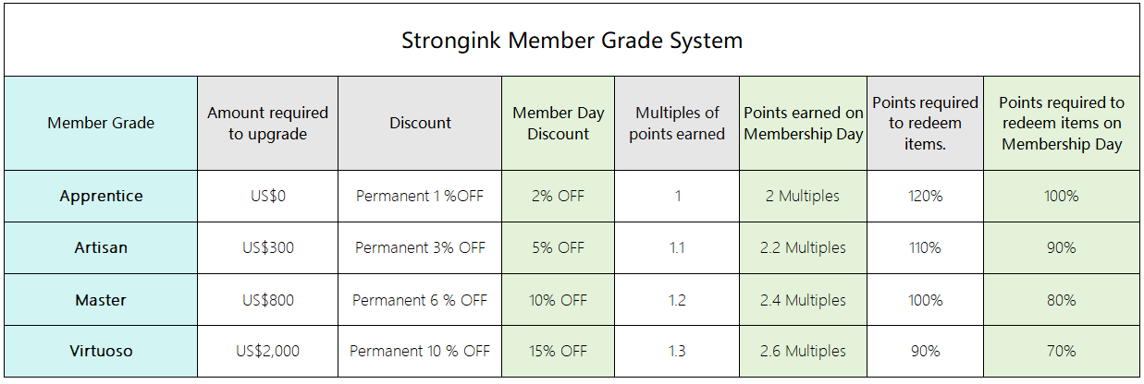Select the Multiples of points earned header
Screen dimensions: 1144x384
click(x=677, y=123)
